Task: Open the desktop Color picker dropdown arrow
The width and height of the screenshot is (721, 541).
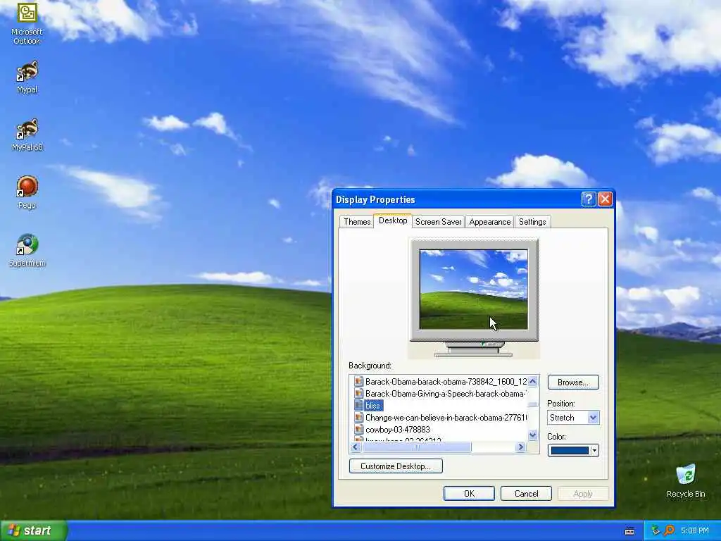Action: [594, 450]
